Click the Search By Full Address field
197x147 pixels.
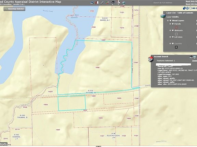pyautogui.click(x=168, y=3)
